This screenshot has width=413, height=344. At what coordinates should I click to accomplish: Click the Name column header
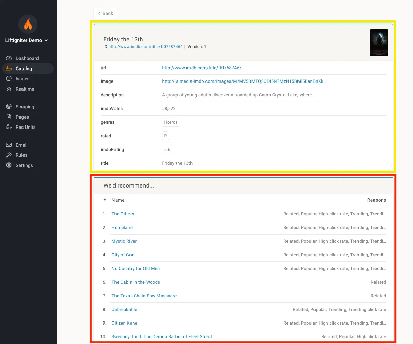click(118, 200)
